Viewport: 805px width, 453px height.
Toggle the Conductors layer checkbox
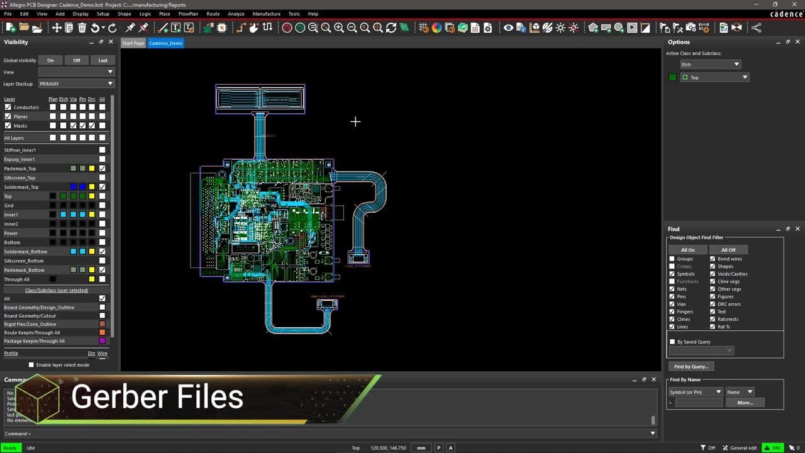point(8,107)
